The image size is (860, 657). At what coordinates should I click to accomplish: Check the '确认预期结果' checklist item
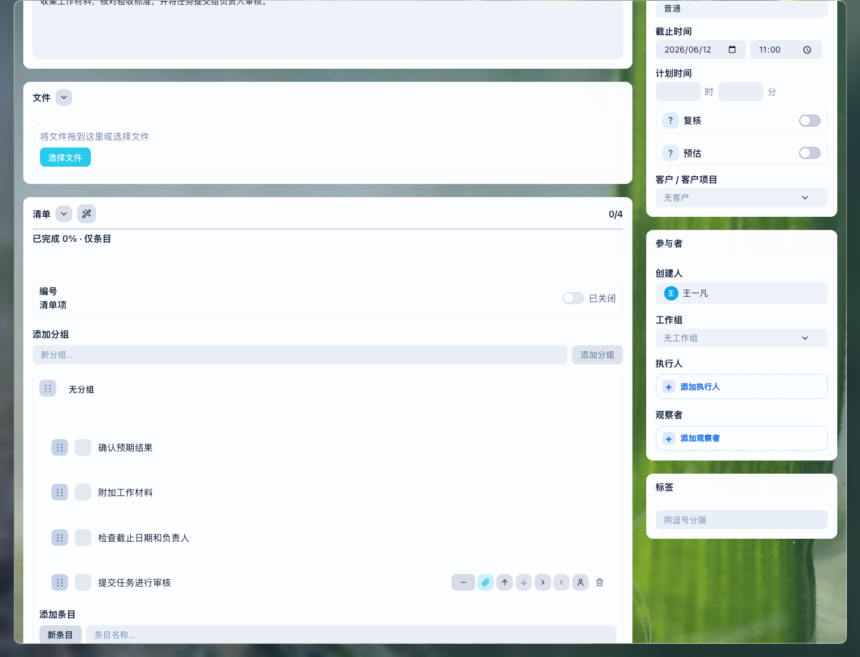tap(83, 447)
